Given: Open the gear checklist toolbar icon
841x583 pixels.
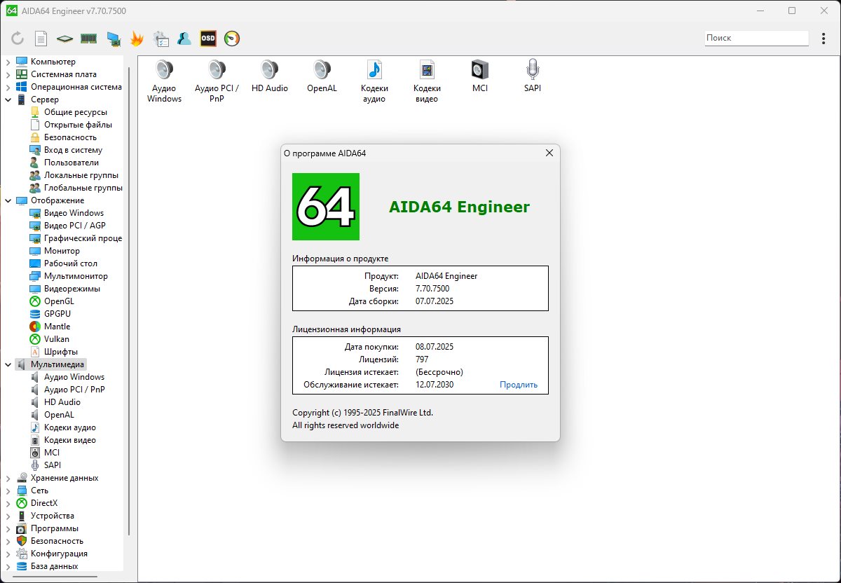Looking at the screenshot, I should tap(160, 39).
